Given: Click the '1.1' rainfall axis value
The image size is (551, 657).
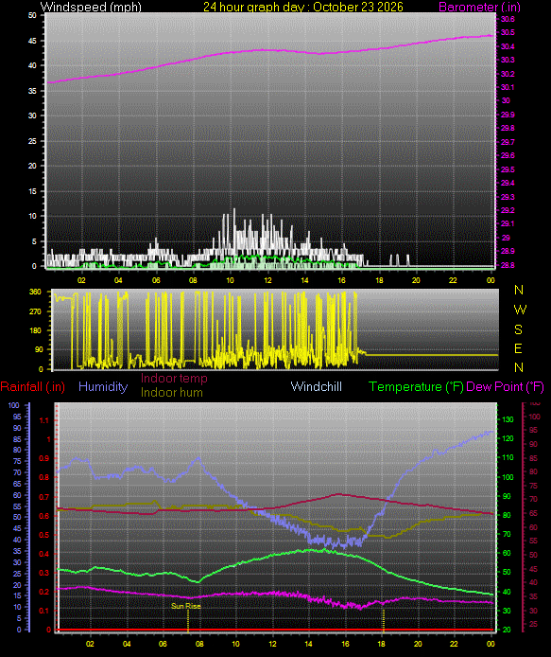Looking at the screenshot, I should coord(43,420).
